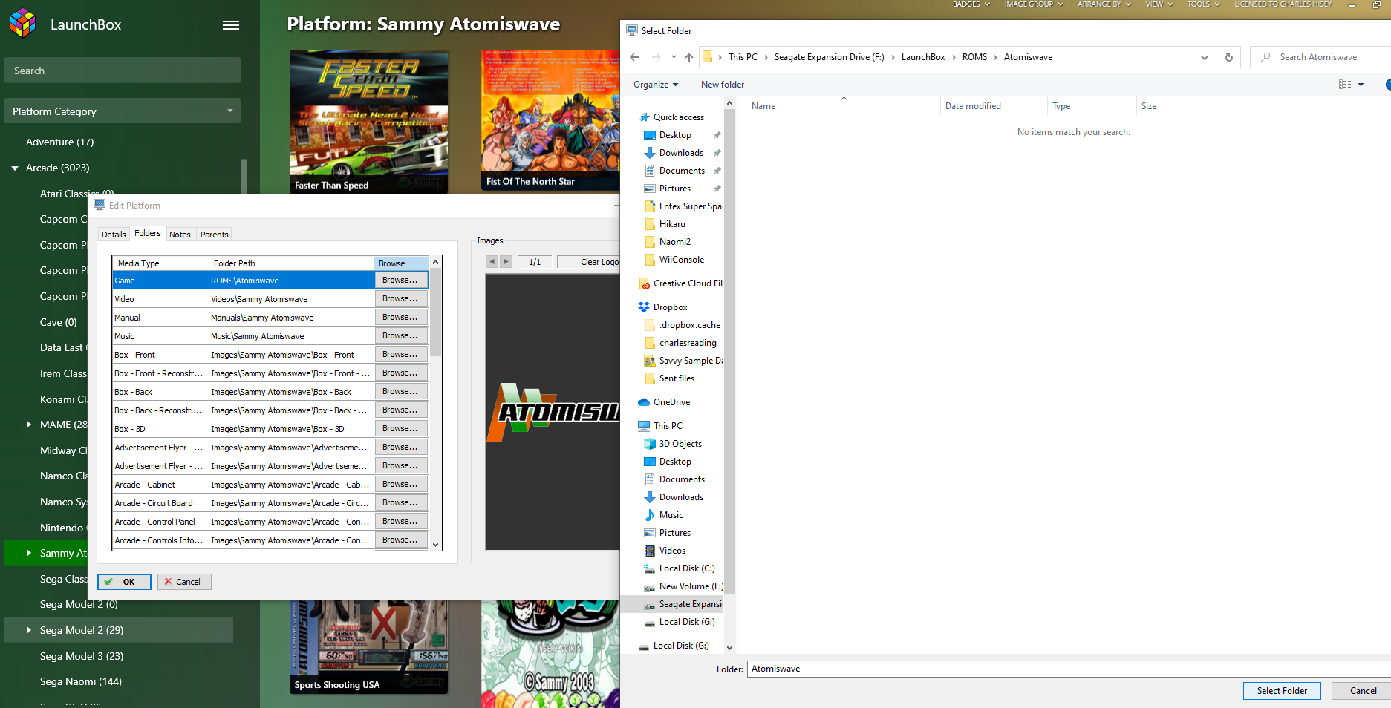Select Seagate Expansion drive in tree
This screenshot has width=1391, height=708.
pos(691,604)
